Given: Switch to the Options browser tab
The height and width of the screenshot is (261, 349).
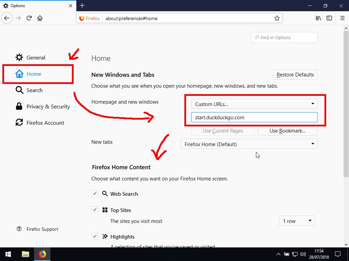Looking at the screenshot, I should [x=38, y=6].
